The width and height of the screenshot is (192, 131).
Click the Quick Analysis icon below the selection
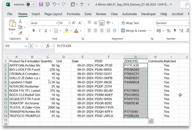151,121
